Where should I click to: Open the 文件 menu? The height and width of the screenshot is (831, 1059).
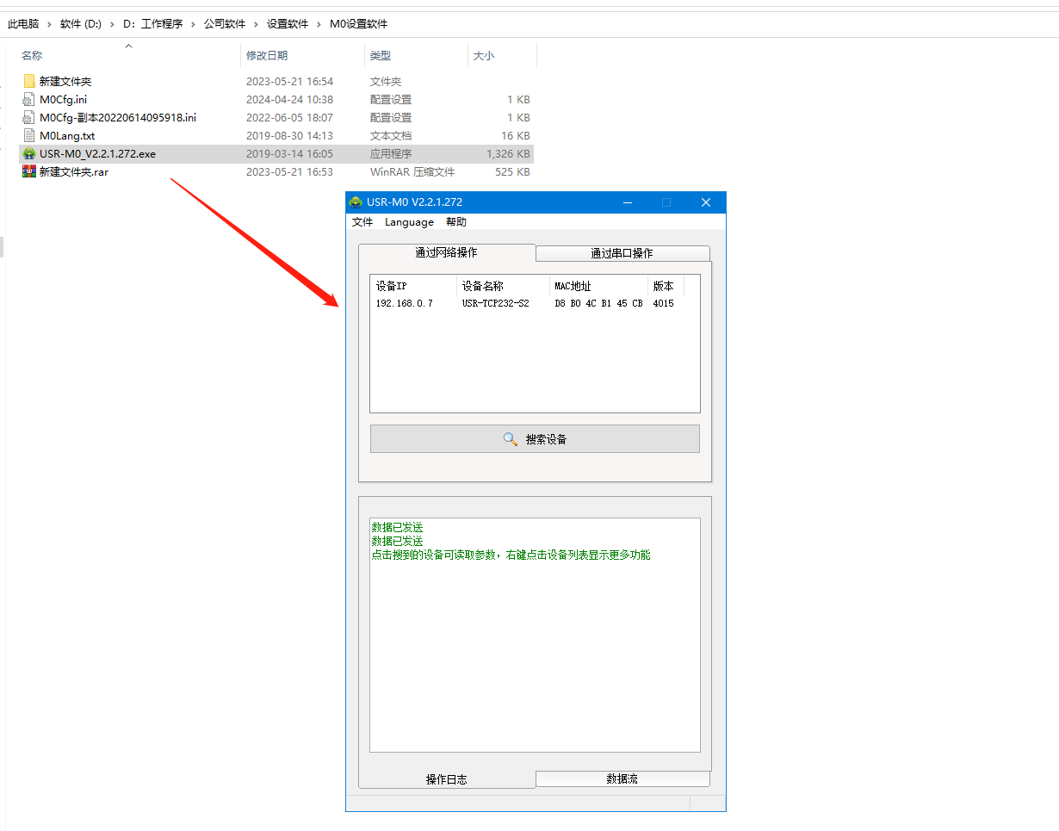[362, 222]
